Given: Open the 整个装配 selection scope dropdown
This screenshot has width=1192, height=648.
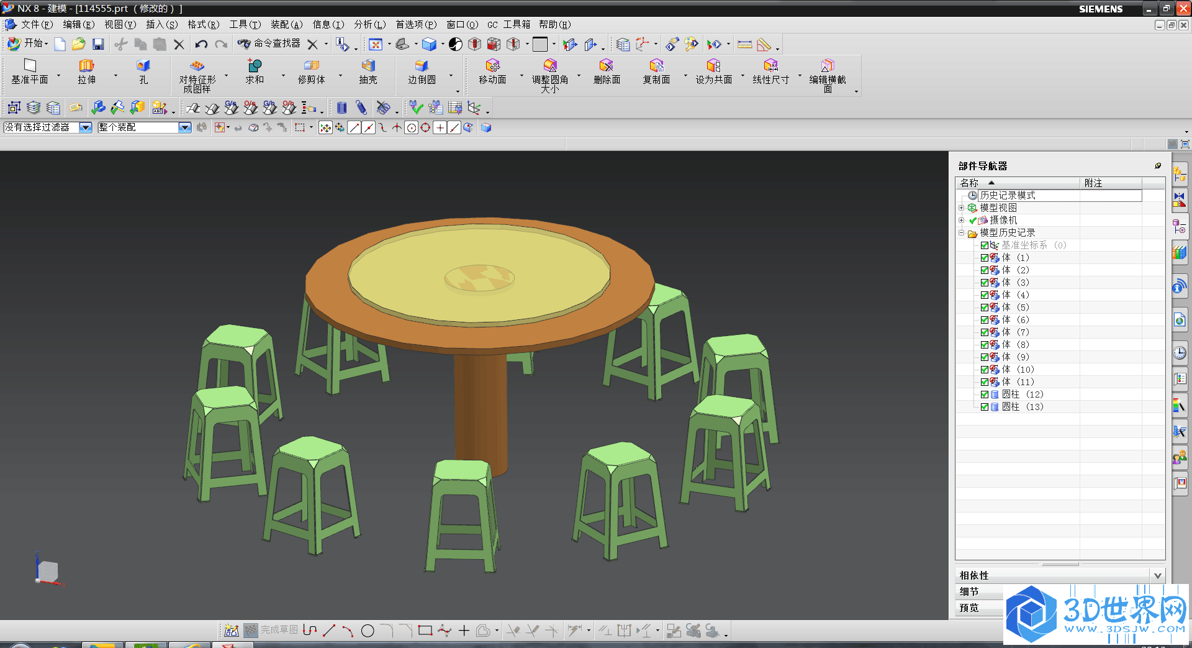Looking at the screenshot, I should pos(184,127).
